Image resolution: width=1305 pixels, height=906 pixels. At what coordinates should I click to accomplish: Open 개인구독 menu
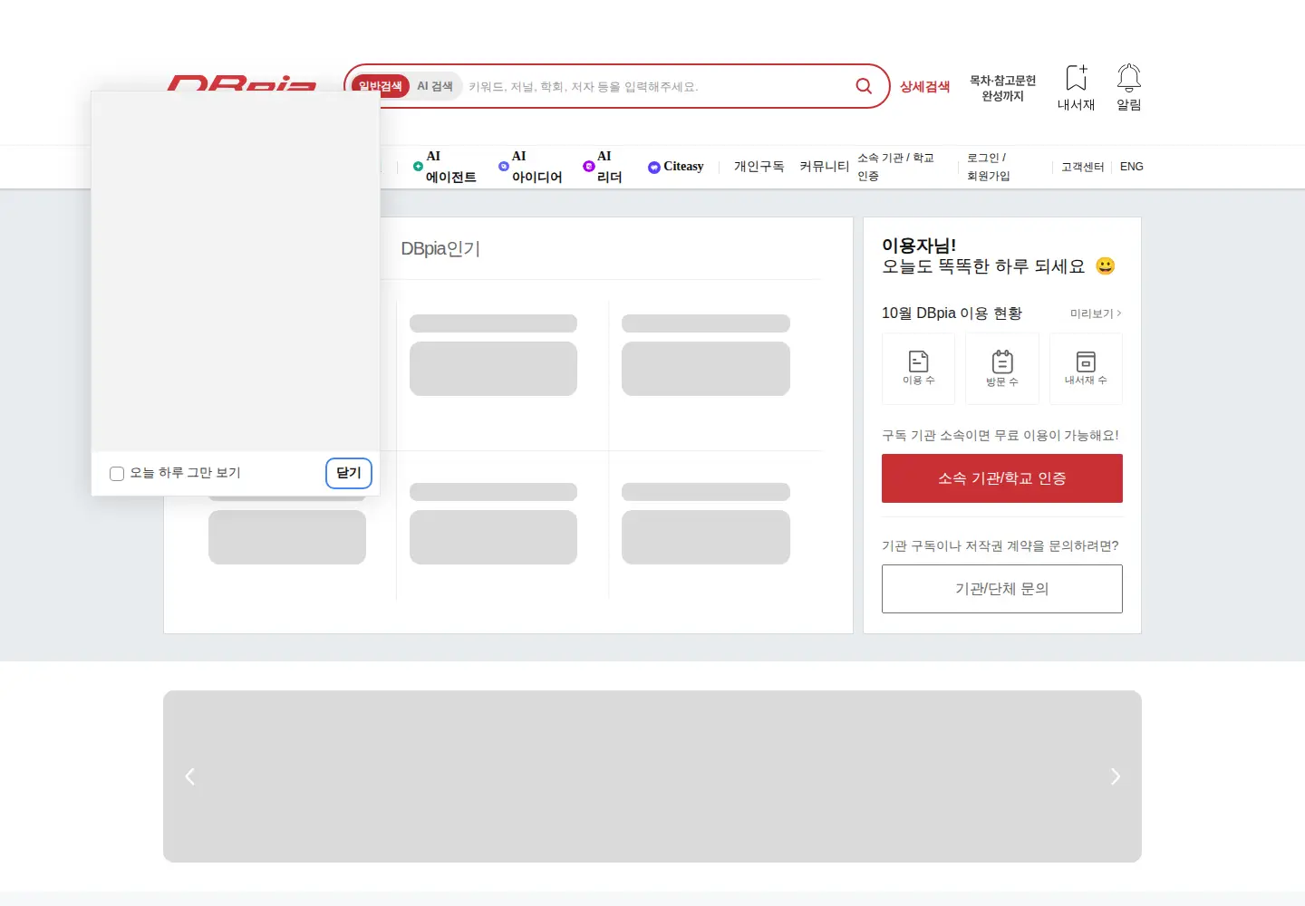[x=759, y=167]
